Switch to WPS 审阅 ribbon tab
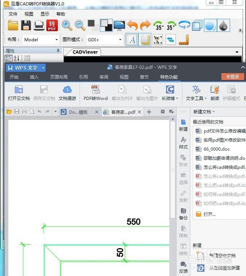This screenshot has width=246, height=276. (x=104, y=77)
